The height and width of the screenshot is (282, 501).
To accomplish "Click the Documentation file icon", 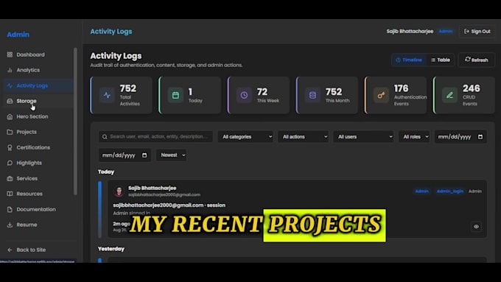I will pyautogui.click(x=10, y=210).
